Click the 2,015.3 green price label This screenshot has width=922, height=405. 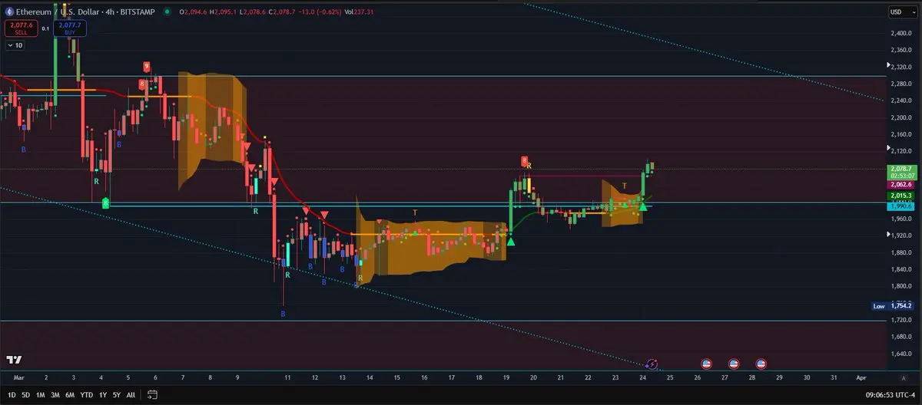[x=900, y=196]
